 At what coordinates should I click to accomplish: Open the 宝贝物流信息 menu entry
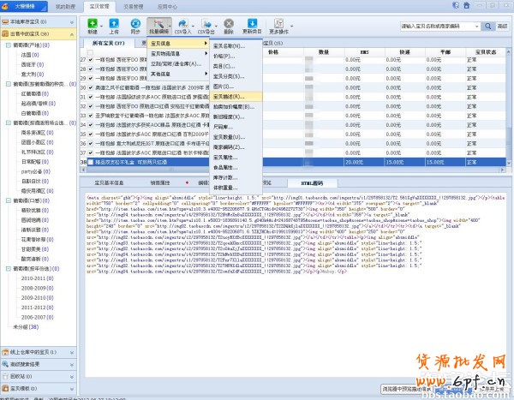tap(178, 53)
